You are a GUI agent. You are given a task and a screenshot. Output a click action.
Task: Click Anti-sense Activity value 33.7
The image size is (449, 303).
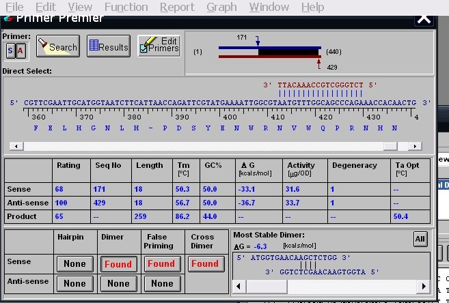(x=292, y=203)
